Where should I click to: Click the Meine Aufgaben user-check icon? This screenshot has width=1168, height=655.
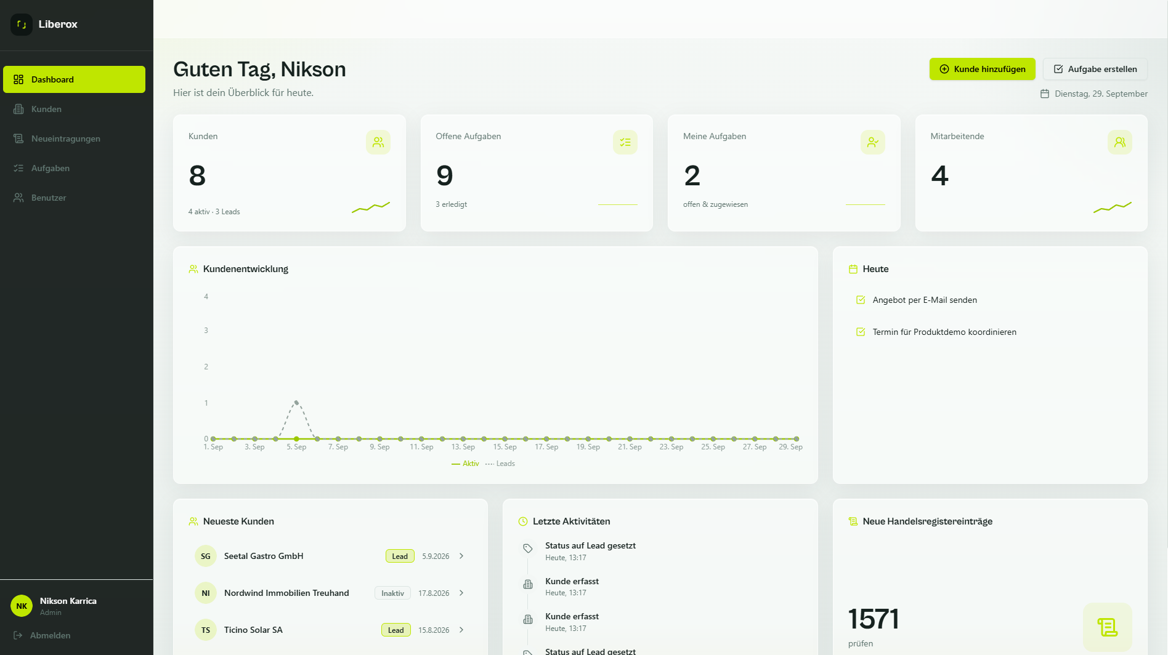pos(873,142)
